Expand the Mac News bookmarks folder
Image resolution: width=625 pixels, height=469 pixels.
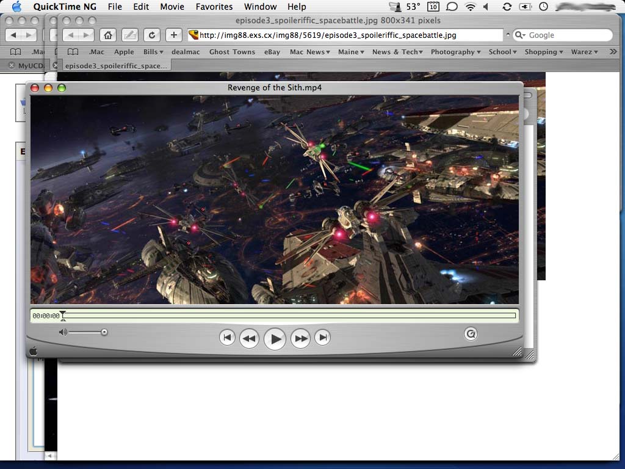pyautogui.click(x=309, y=52)
